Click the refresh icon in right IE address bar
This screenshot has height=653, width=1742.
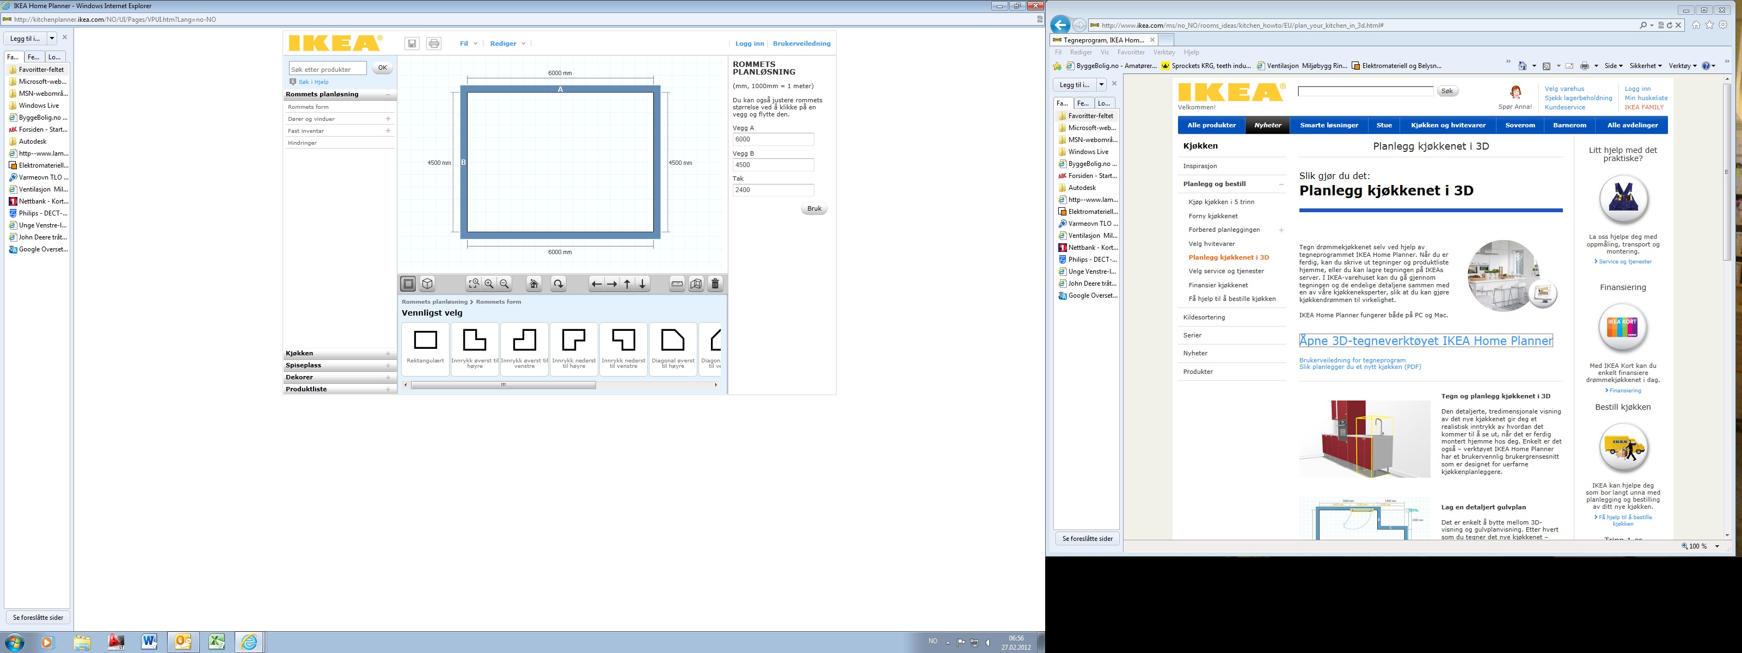click(x=1670, y=25)
